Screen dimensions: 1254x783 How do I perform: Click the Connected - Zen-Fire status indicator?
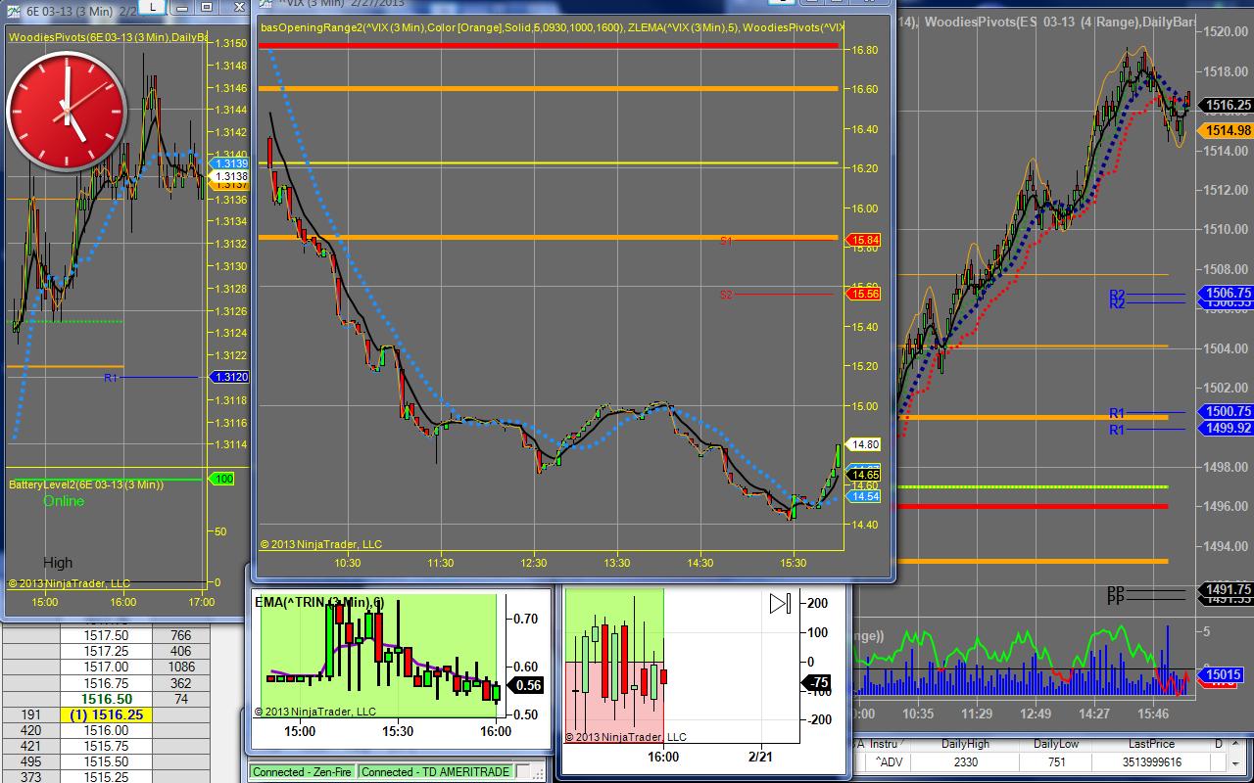click(302, 772)
